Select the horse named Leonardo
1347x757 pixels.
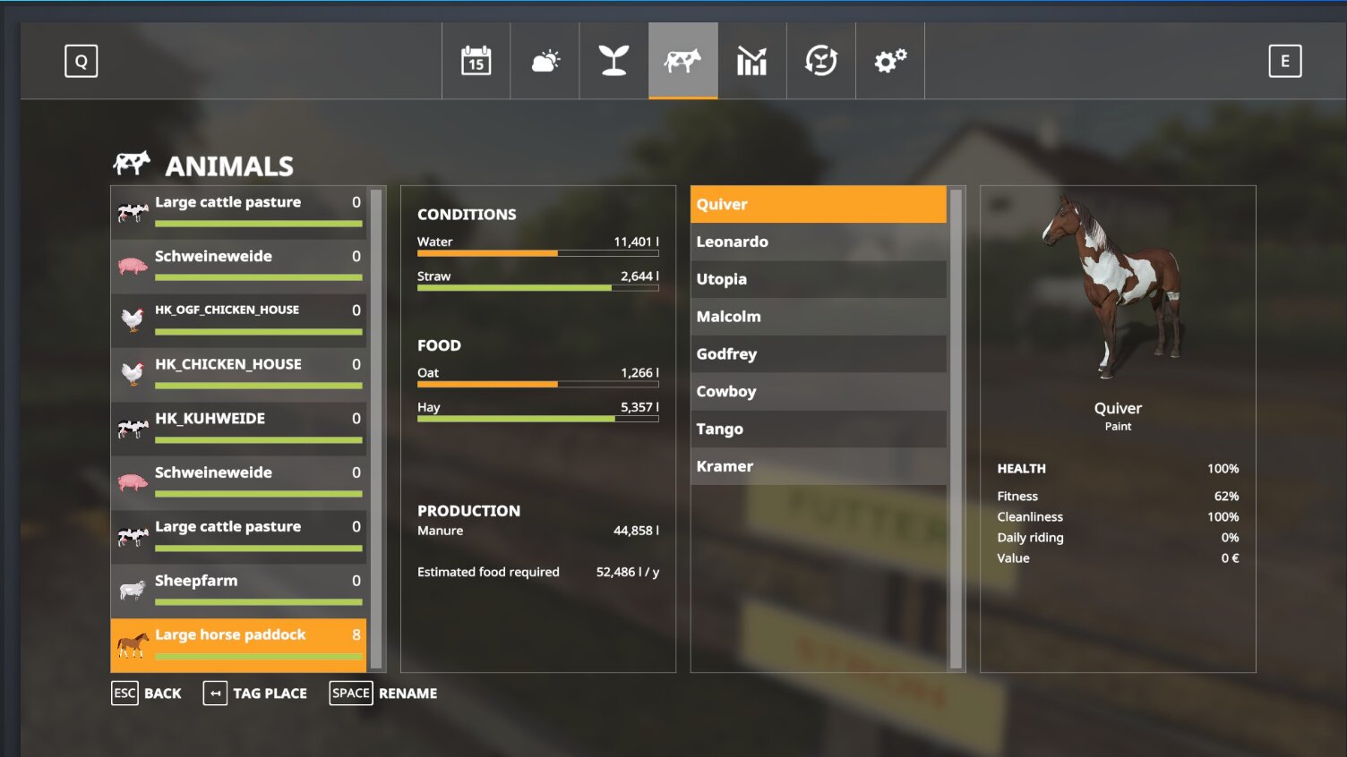point(818,242)
